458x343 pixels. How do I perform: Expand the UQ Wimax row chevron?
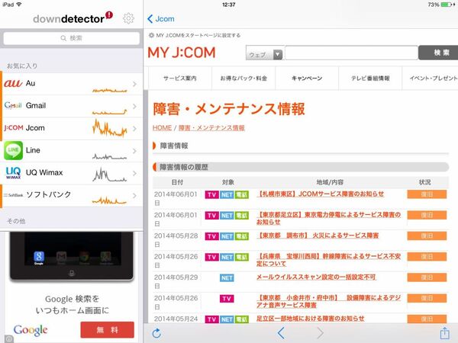point(134,173)
